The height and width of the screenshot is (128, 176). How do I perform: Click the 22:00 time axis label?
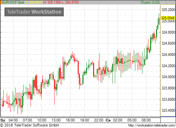tap(99, 120)
